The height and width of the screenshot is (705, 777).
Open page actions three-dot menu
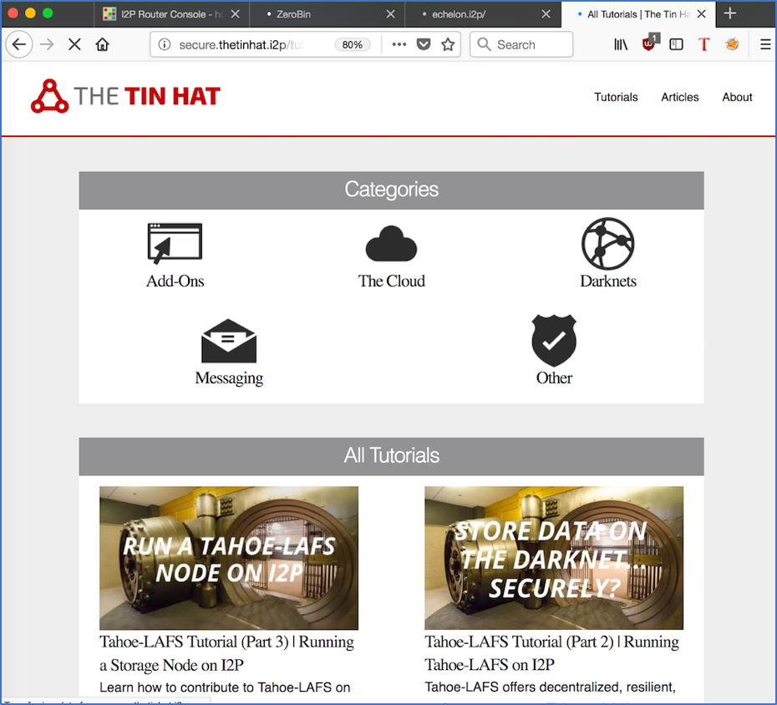coord(399,44)
